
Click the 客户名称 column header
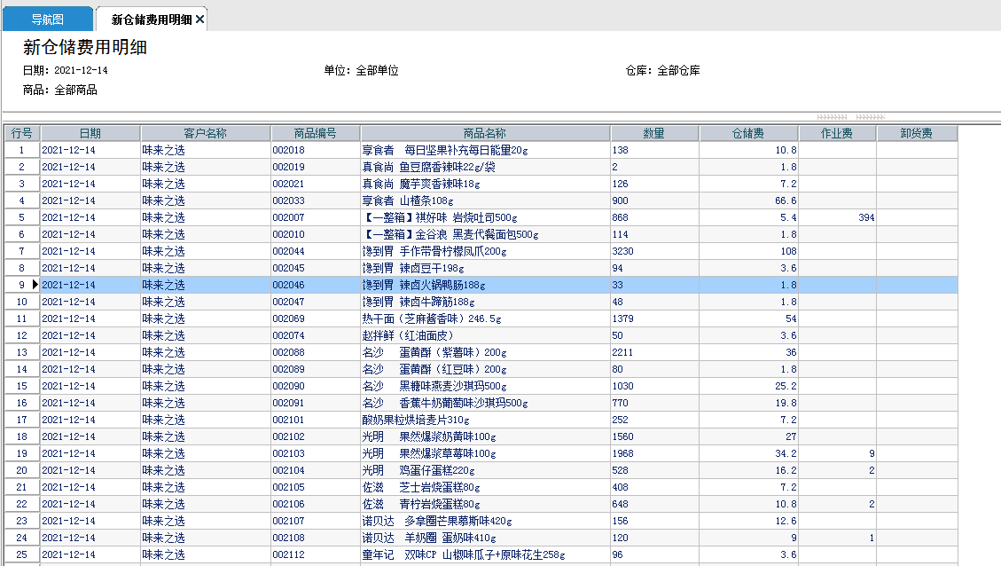click(205, 133)
